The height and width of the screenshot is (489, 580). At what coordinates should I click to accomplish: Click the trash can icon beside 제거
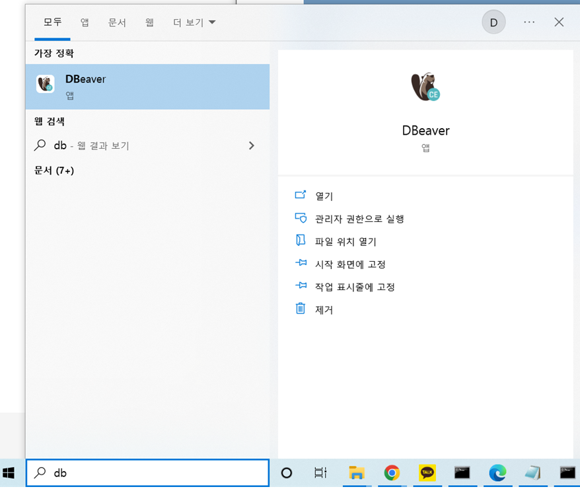(301, 308)
